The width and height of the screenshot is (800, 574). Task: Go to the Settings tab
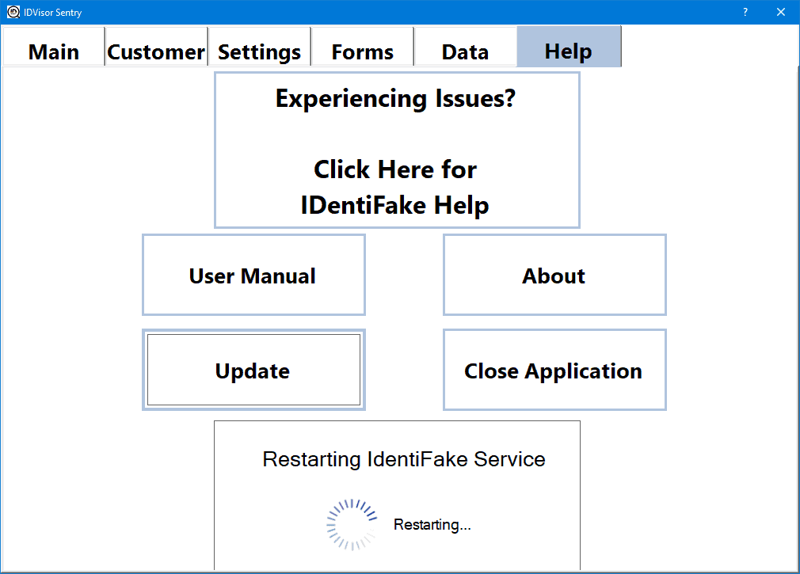(259, 47)
